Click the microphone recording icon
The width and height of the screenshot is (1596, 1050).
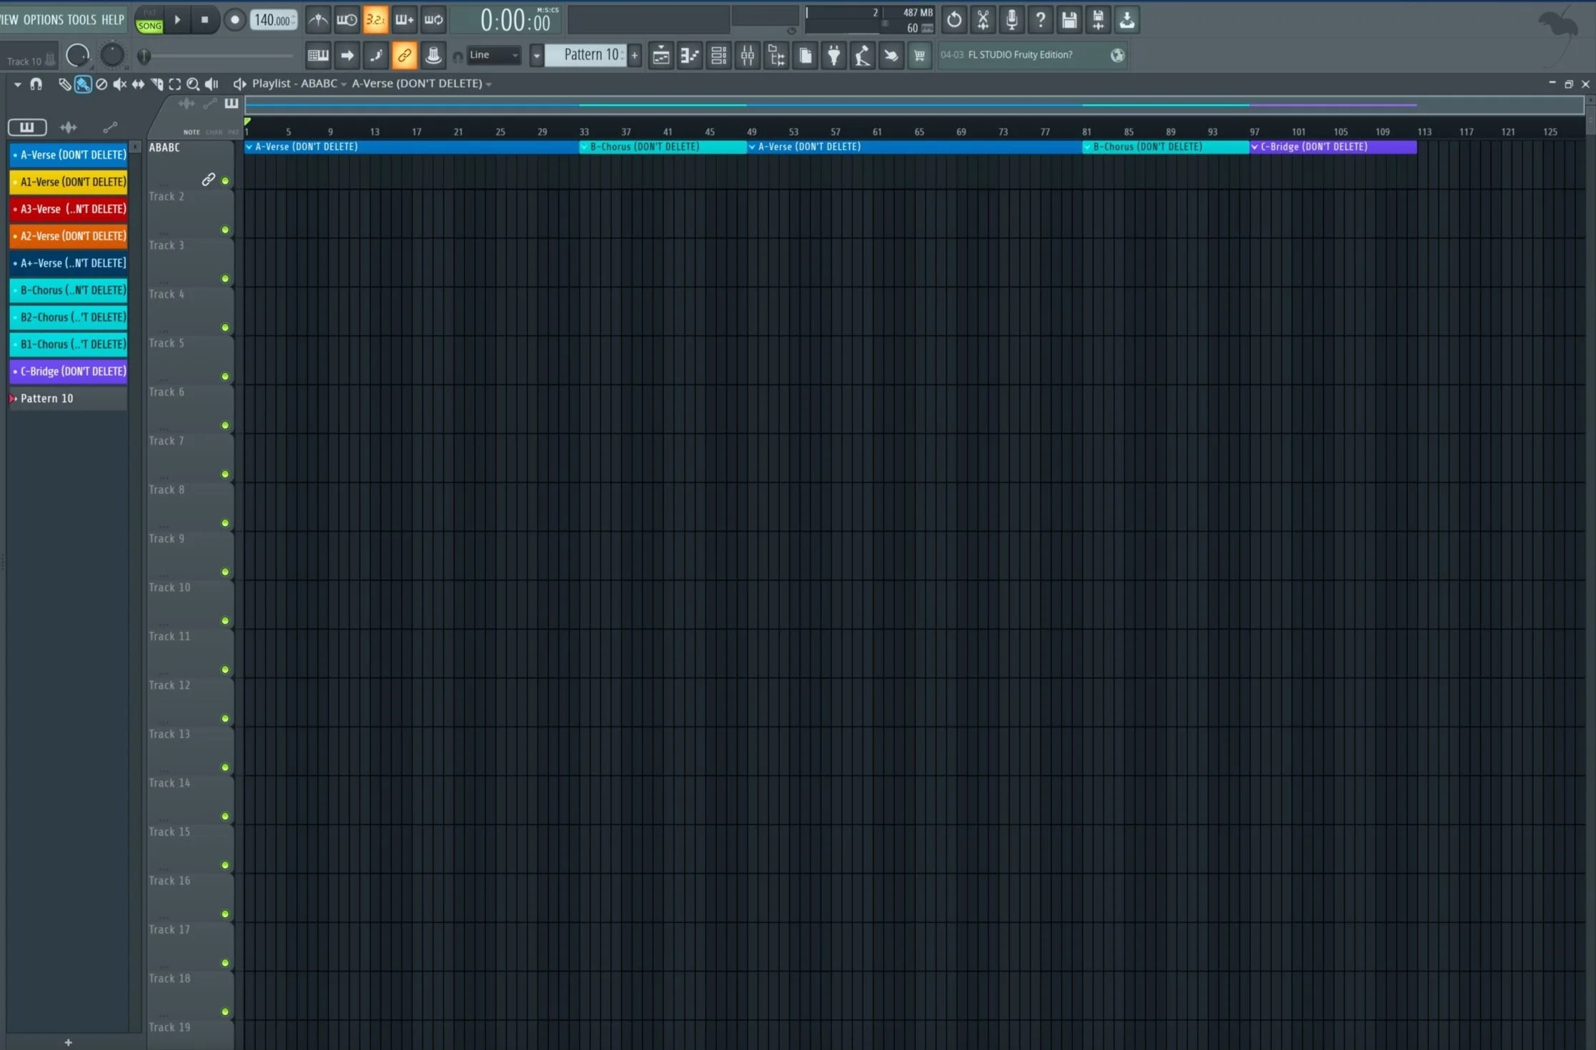click(x=1011, y=20)
